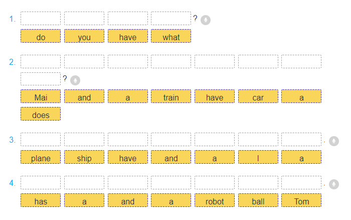Image resolution: width=351 pixels, height=220 pixels.
Task: Click the first empty slot of sentence 4
Action: point(41,183)
